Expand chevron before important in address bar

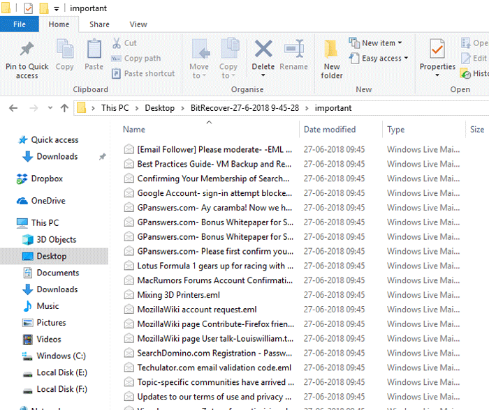[307, 108]
